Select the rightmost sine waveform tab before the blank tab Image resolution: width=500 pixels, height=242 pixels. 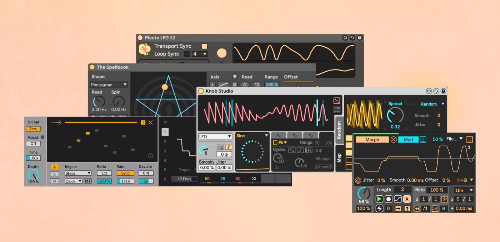(x=311, y=135)
